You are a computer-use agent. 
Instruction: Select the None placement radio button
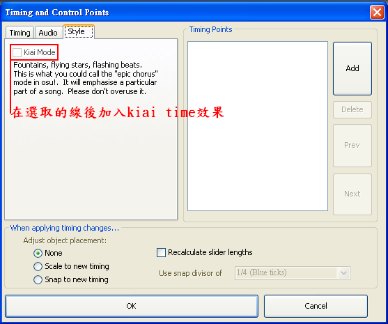pos(38,254)
